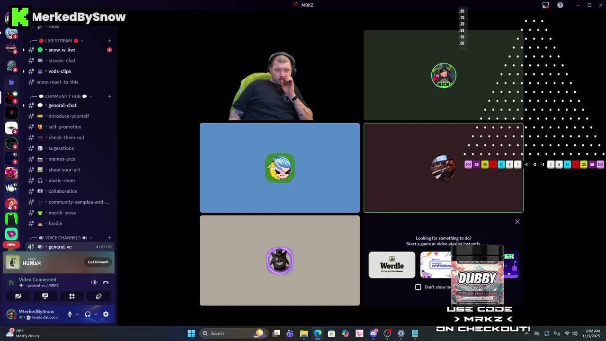Open noise suppression waveform icon
606x341 pixels.
coord(94,282)
